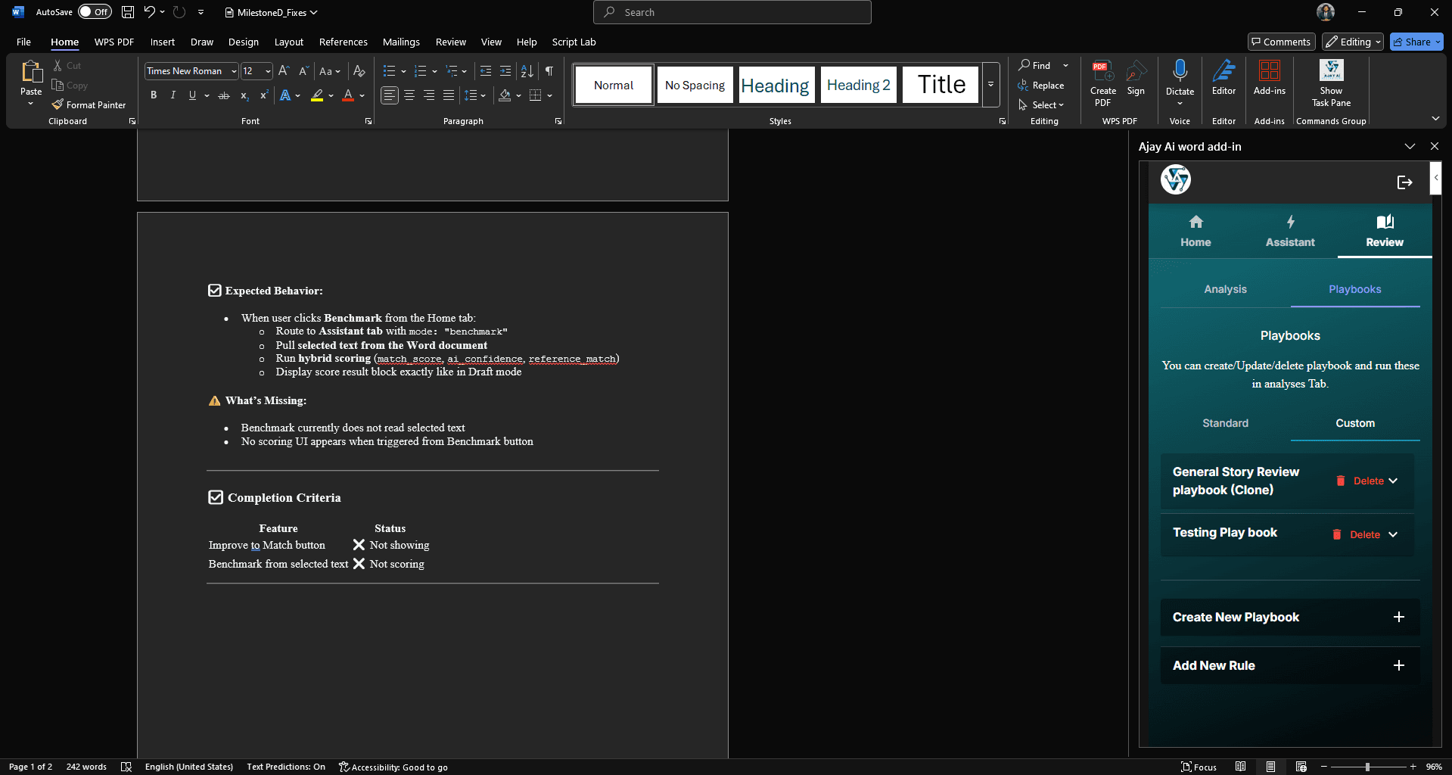Increase font size with grow font icon
This screenshot has height=775, width=1452.
point(284,70)
